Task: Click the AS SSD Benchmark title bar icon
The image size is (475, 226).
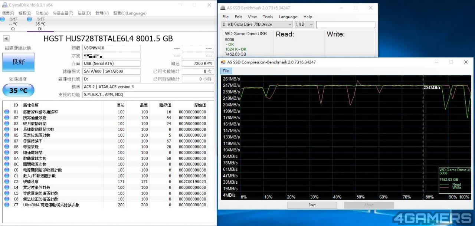Action: click(222, 8)
